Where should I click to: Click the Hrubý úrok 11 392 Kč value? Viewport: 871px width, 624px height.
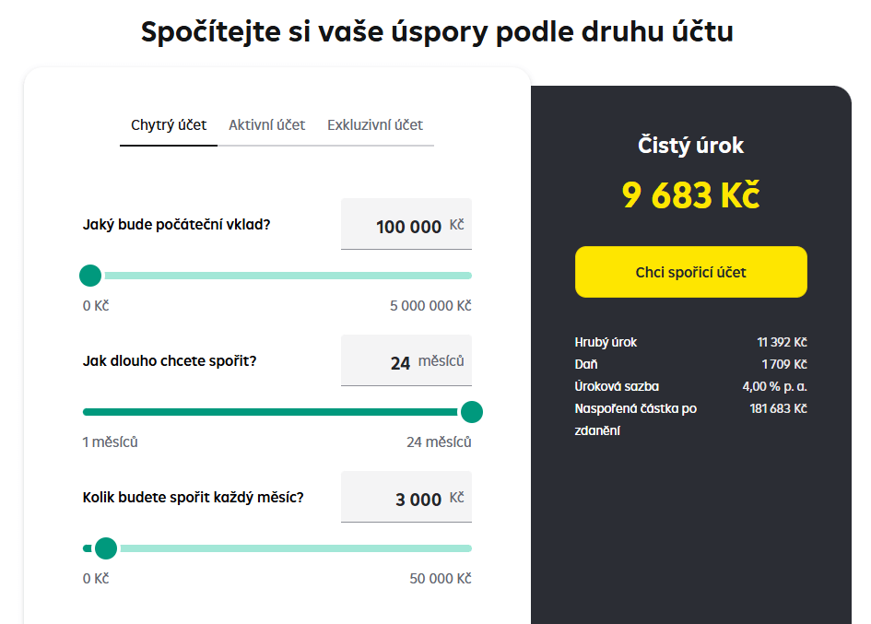coord(783,342)
